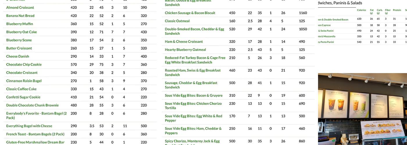Open Everything Bagel with Cheese link
The width and height of the screenshot is (407, 145).
(29, 126)
